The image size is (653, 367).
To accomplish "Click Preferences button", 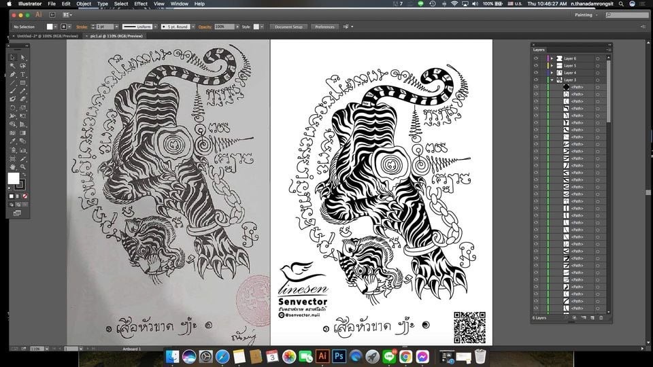I will 325,27.
